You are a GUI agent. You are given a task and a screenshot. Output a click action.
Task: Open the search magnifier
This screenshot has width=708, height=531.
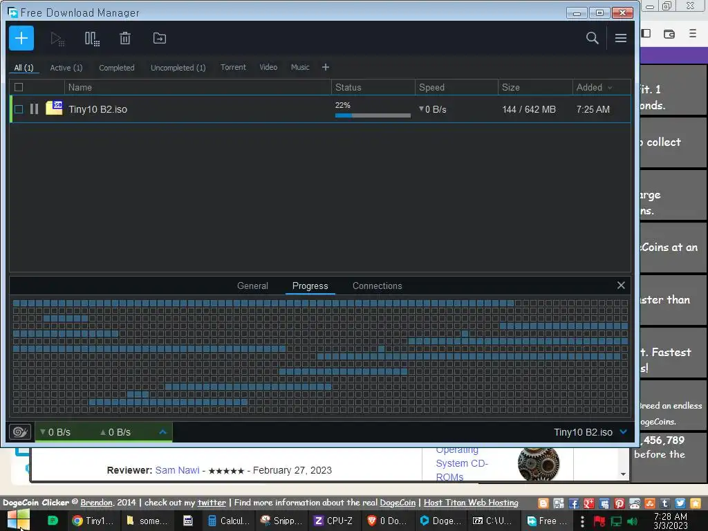(x=592, y=38)
